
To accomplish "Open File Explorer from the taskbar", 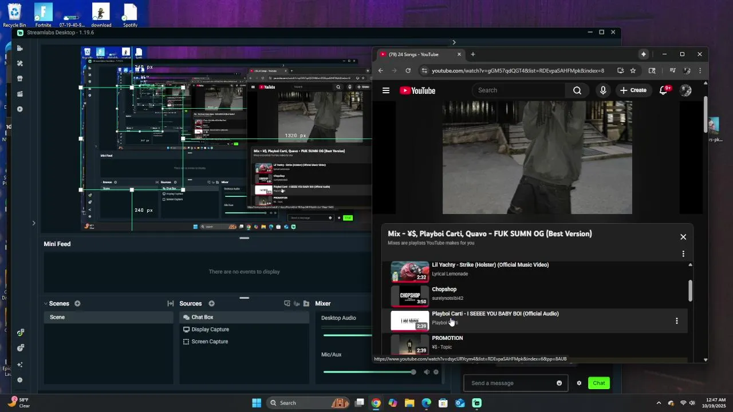I will [x=409, y=403].
